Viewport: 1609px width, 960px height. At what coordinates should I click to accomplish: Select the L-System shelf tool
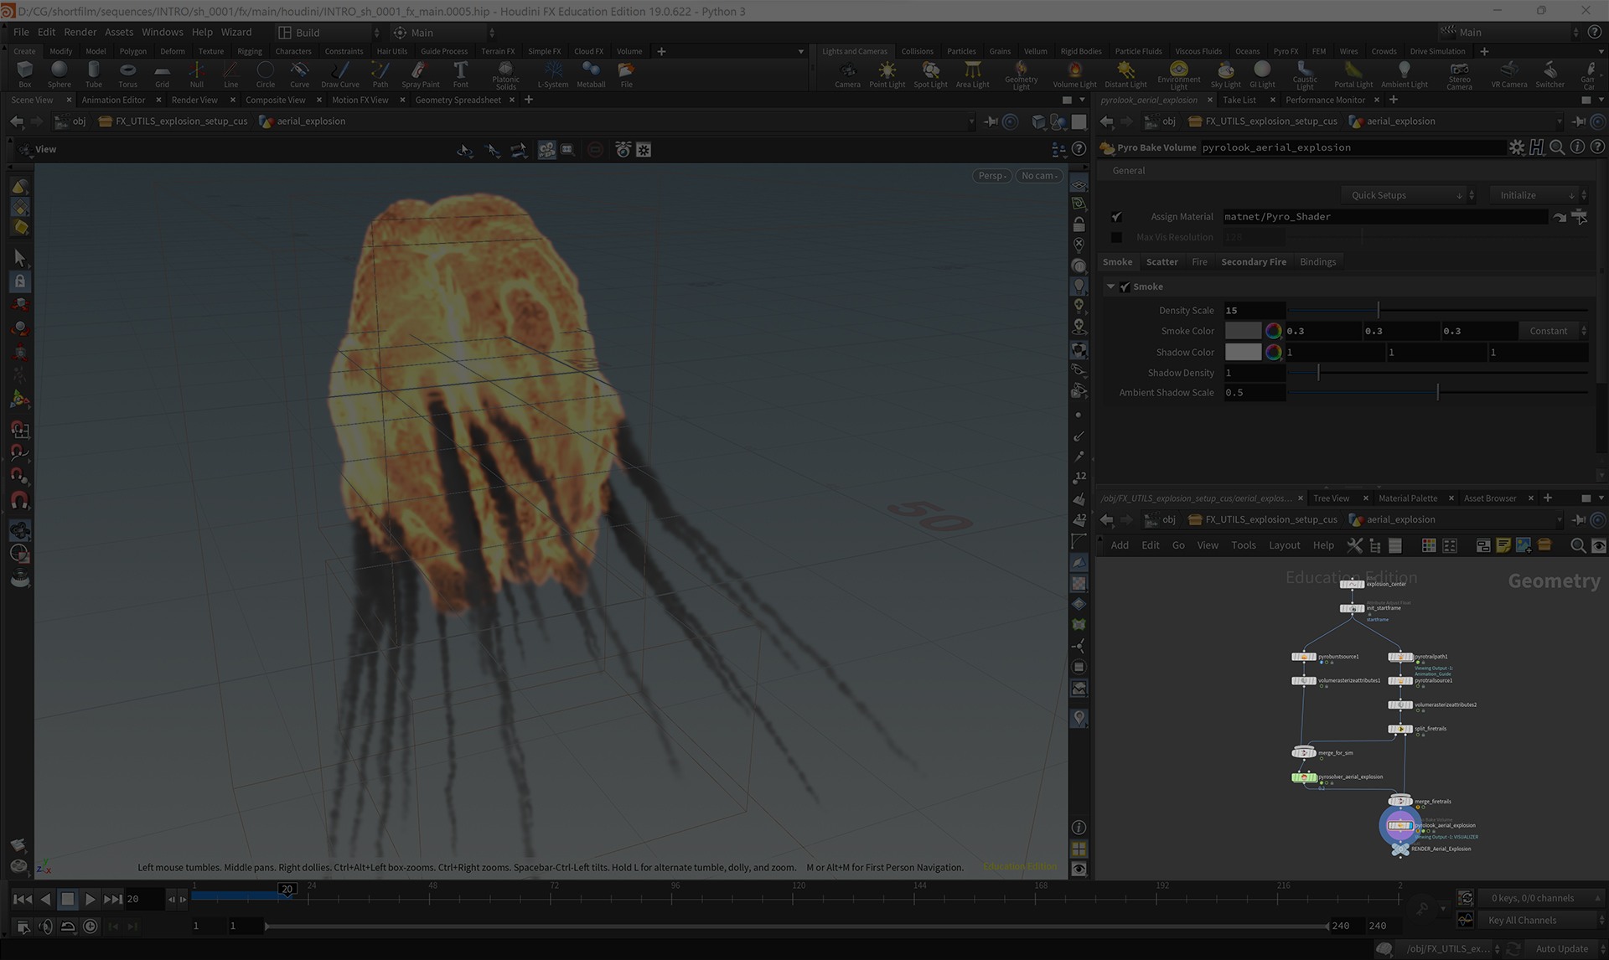point(552,74)
